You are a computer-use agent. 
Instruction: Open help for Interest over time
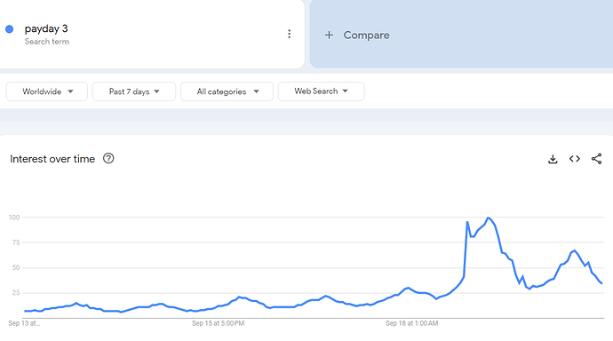pos(108,159)
